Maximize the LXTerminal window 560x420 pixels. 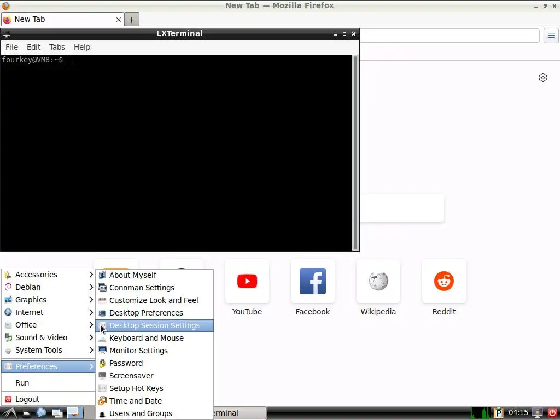pos(345,34)
